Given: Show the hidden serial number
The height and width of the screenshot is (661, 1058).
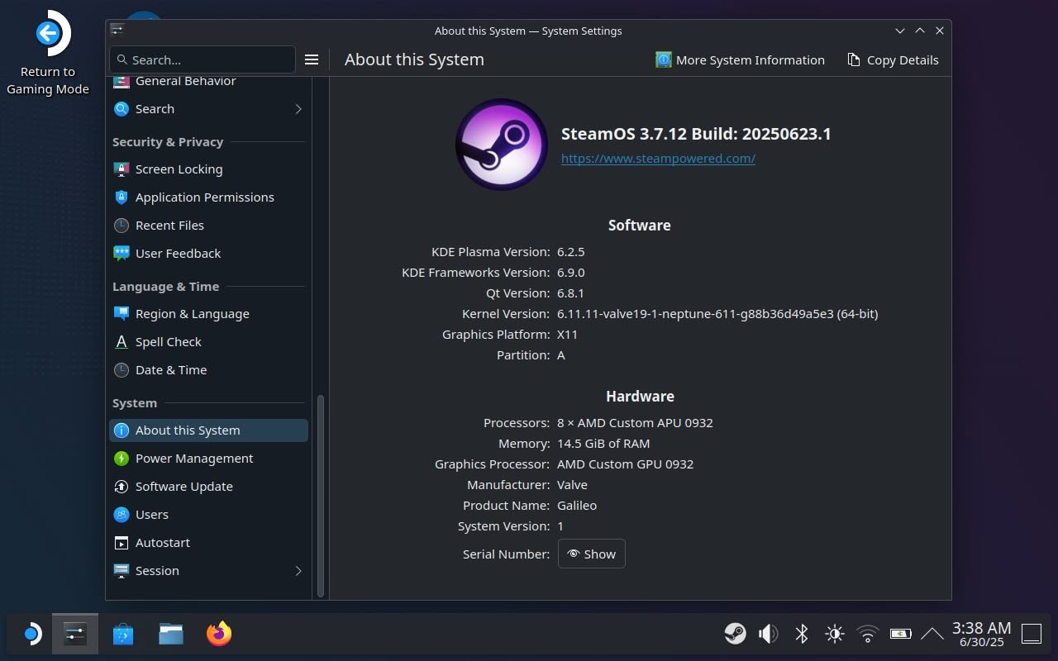Looking at the screenshot, I should (x=592, y=554).
